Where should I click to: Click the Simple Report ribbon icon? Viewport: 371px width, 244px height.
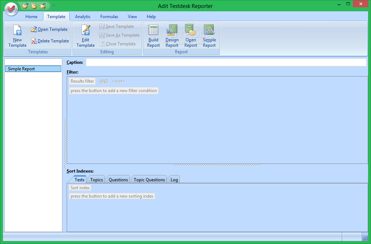coord(209,36)
